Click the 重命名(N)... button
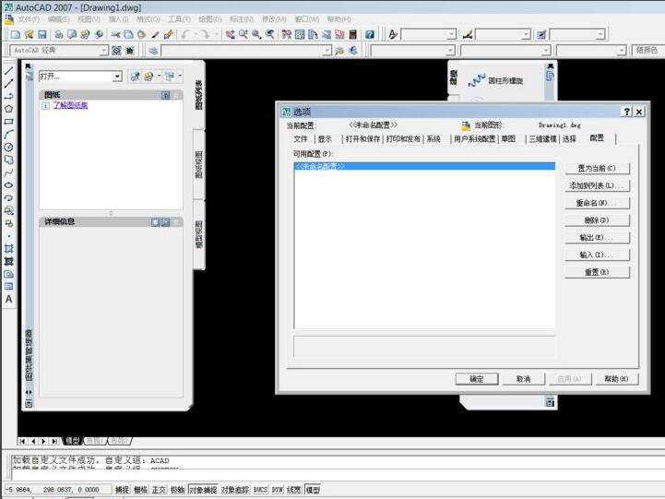Viewport: 665px width, 499px height. pyautogui.click(x=597, y=203)
